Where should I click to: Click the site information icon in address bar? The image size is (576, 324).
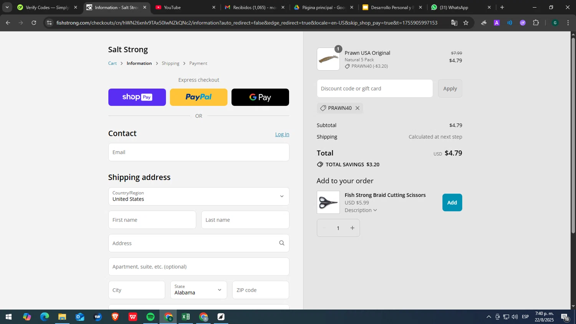click(x=49, y=23)
